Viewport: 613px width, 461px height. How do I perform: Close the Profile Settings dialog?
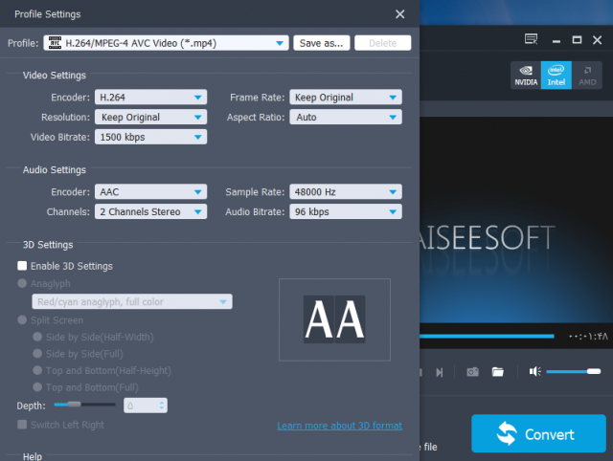click(x=400, y=14)
